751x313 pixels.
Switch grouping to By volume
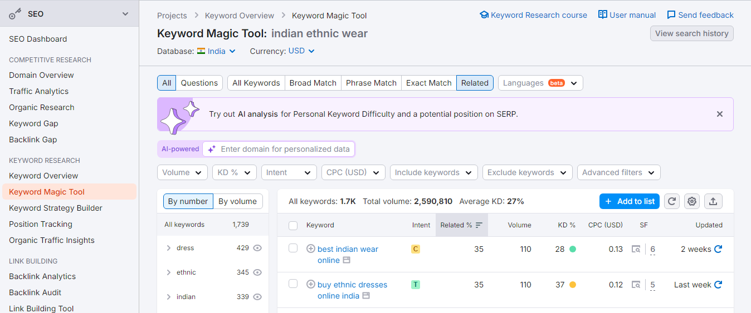(x=238, y=201)
